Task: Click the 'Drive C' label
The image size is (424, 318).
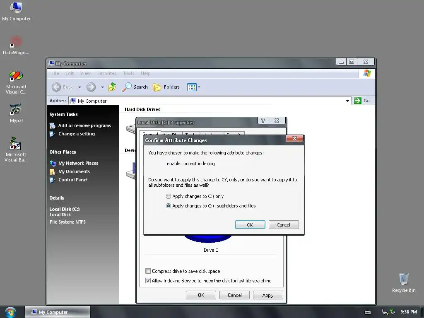Action: (x=211, y=250)
